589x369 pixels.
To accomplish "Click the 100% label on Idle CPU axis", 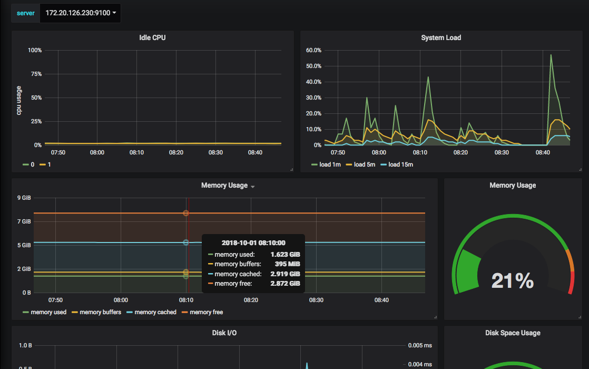I will tap(35, 51).
